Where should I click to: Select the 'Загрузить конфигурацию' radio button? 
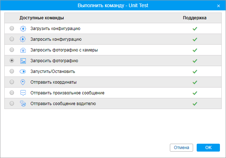pyautogui.click(x=12, y=29)
